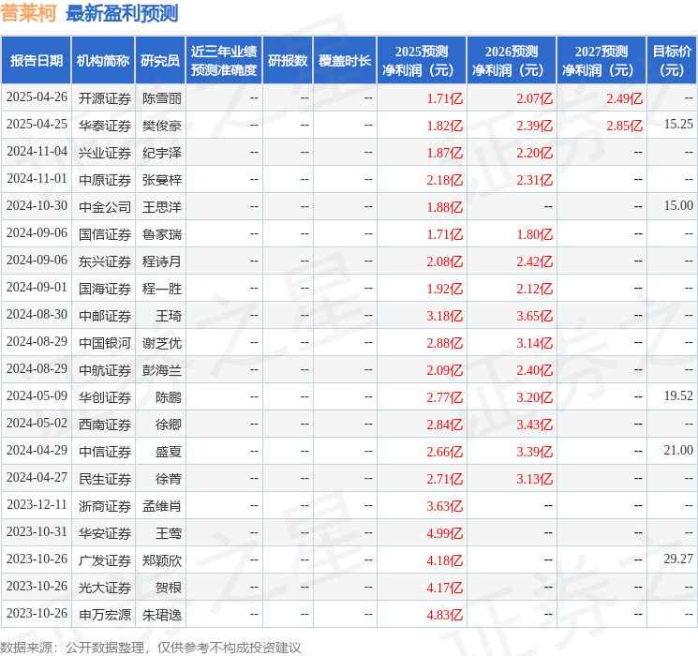Click 2.85亿 in 华泰证券 row
The image size is (698, 656).
click(624, 126)
